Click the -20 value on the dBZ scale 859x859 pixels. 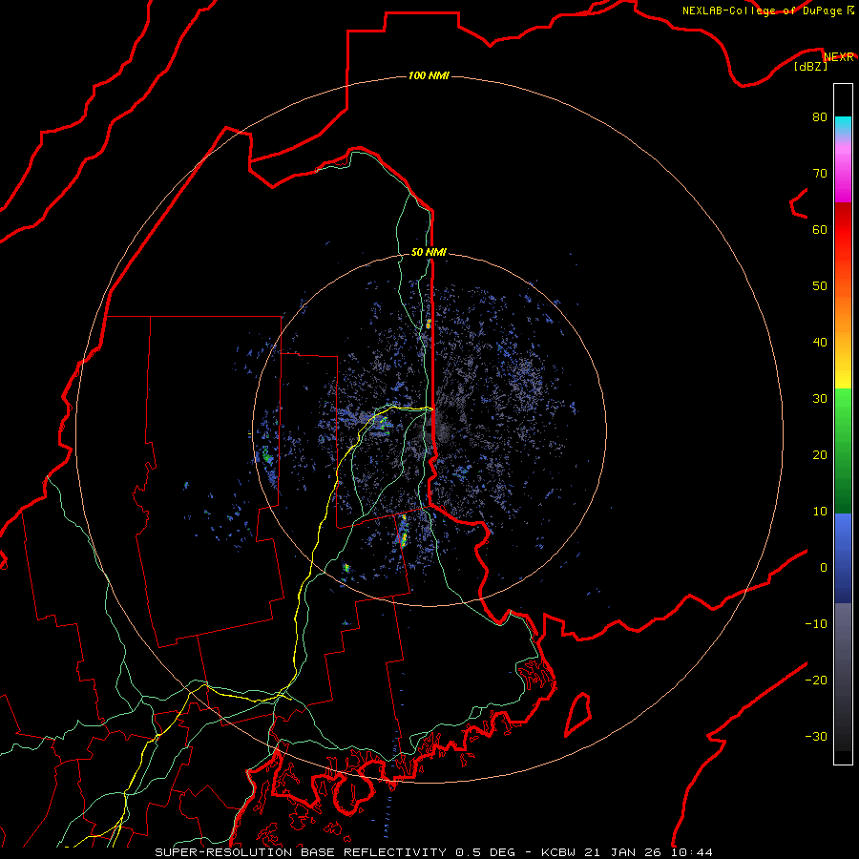coord(816,680)
